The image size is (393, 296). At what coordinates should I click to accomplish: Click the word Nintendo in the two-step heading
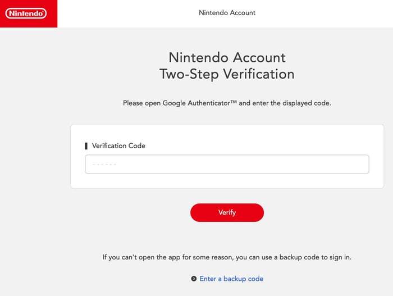(x=198, y=58)
